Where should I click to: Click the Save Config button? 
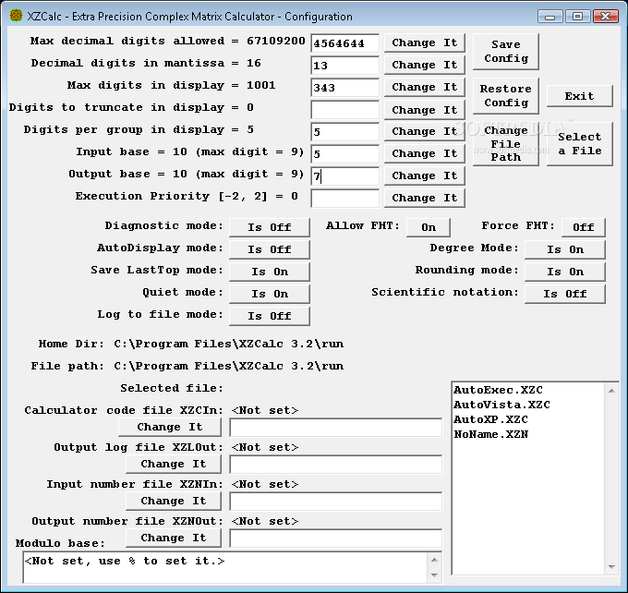pyautogui.click(x=506, y=52)
